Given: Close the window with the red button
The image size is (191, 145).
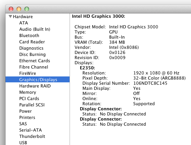Looking at the screenshot, I should pos(11,9).
